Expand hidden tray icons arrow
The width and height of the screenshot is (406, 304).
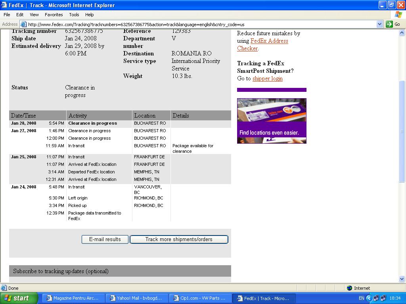click(370, 298)
